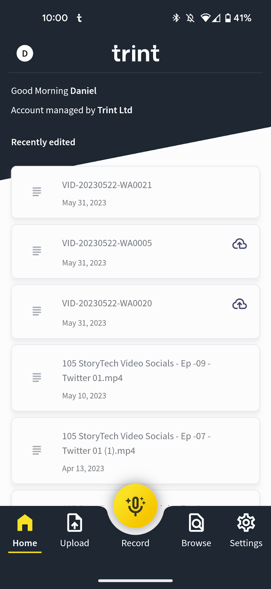Open the VID-20230522-WA0021 transcript
Viewport: 271px width, 589px height.
coord(106,185)
